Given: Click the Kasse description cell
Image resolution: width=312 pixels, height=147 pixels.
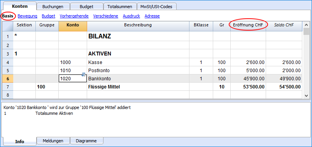Looking at the screenshot, I should 138,62.
